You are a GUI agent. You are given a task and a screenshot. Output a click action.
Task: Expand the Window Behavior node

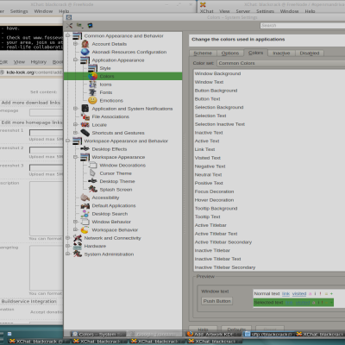75,222
